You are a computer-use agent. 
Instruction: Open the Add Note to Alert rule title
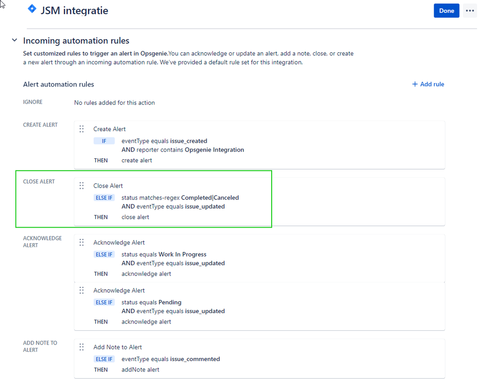click(x=118, y=347)
